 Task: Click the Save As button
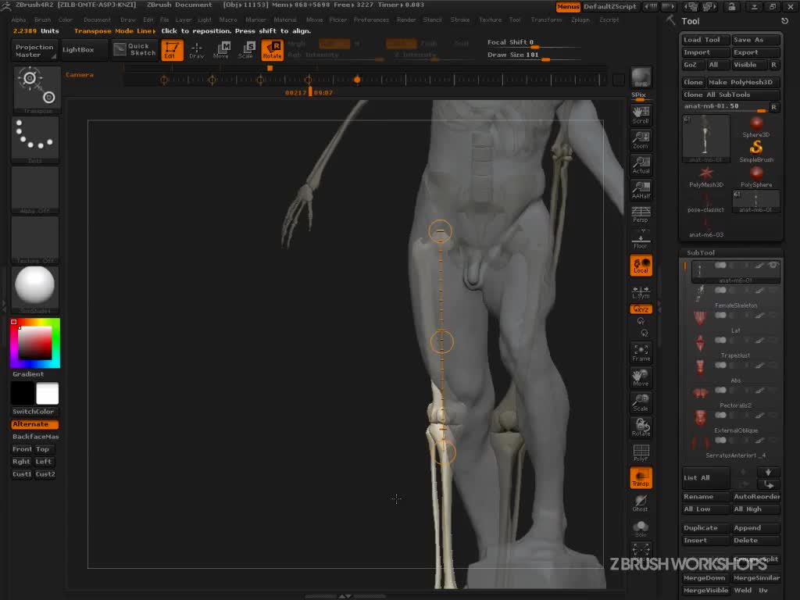click(x=756, y=40)
